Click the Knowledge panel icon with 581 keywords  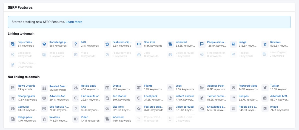point(44,44)
